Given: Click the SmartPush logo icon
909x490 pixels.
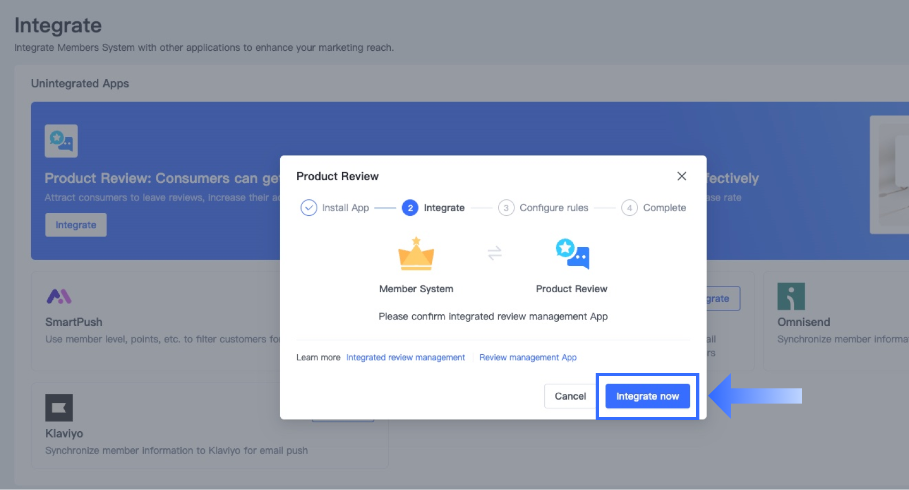Looking at the screenshot, I should tap(59, 297).
